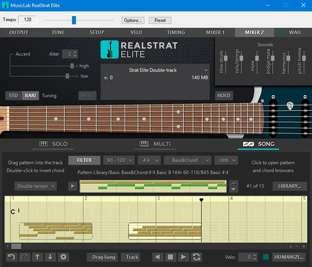Adjust the slow strum volume fader
The image size is (312, 267).
[225, 58]
